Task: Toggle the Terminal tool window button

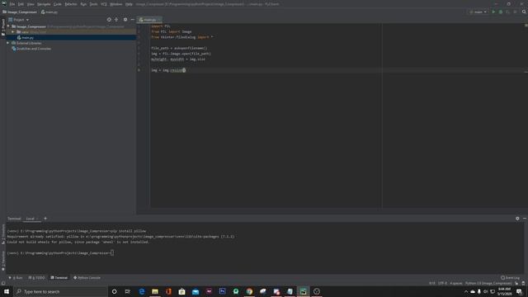Action: (59, 278)
